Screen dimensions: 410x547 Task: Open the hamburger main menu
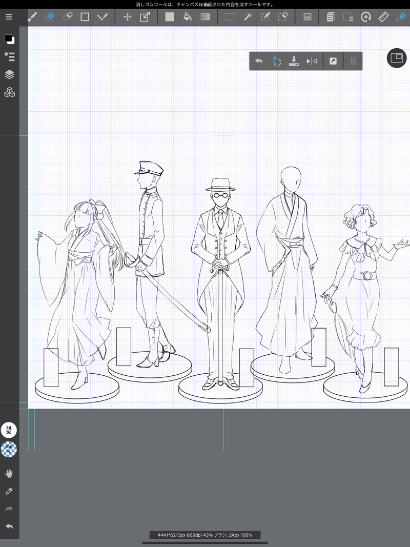pyautogui.click(x=9, y=17)
